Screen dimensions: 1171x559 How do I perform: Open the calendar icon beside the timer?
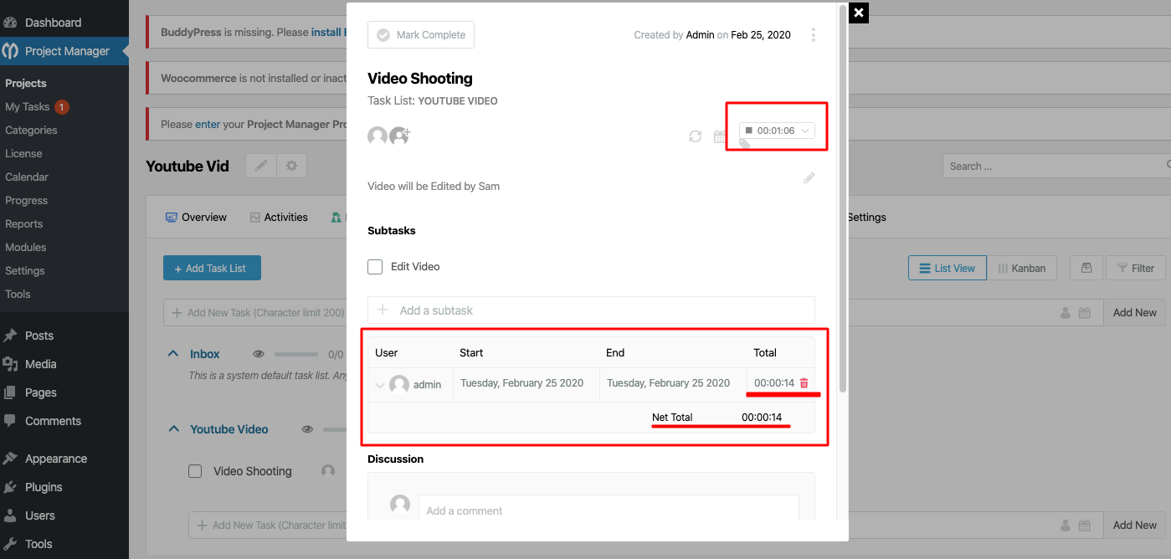click(720, 135)
